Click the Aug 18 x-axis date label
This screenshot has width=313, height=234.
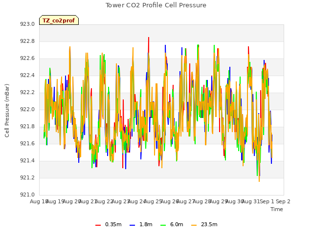(39, 201)
